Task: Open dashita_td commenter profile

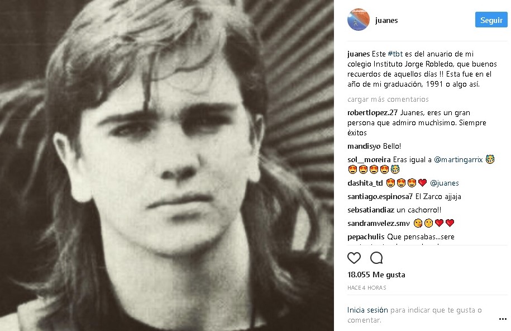Action: tap(365, 183)
